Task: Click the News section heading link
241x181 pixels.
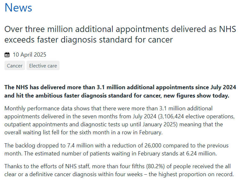Action: pyautogui.click(x=18, y=8)
